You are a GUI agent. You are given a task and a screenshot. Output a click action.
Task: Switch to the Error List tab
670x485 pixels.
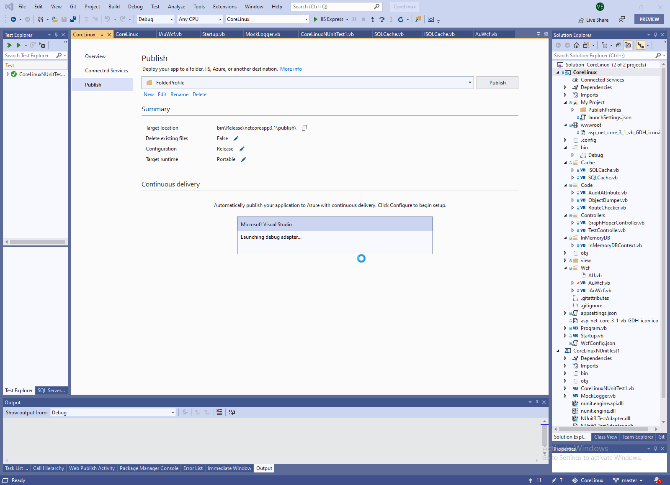[x=193, y=468]
